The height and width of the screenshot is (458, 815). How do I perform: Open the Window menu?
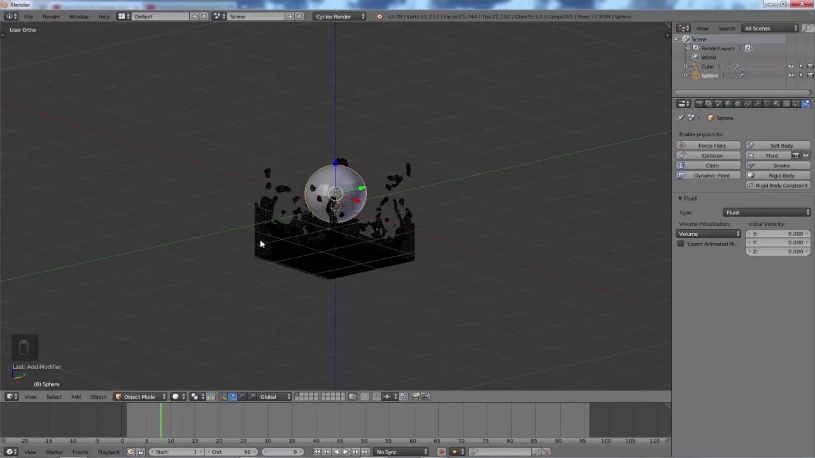coord(79,17)
